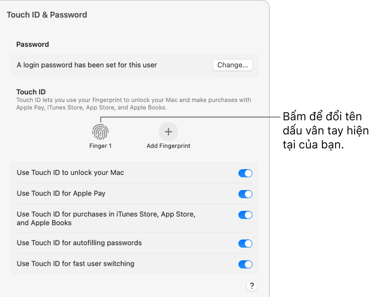Click the fast user switching label text
The width and height of the screenshot is (372, 297).
click(75, 264)
